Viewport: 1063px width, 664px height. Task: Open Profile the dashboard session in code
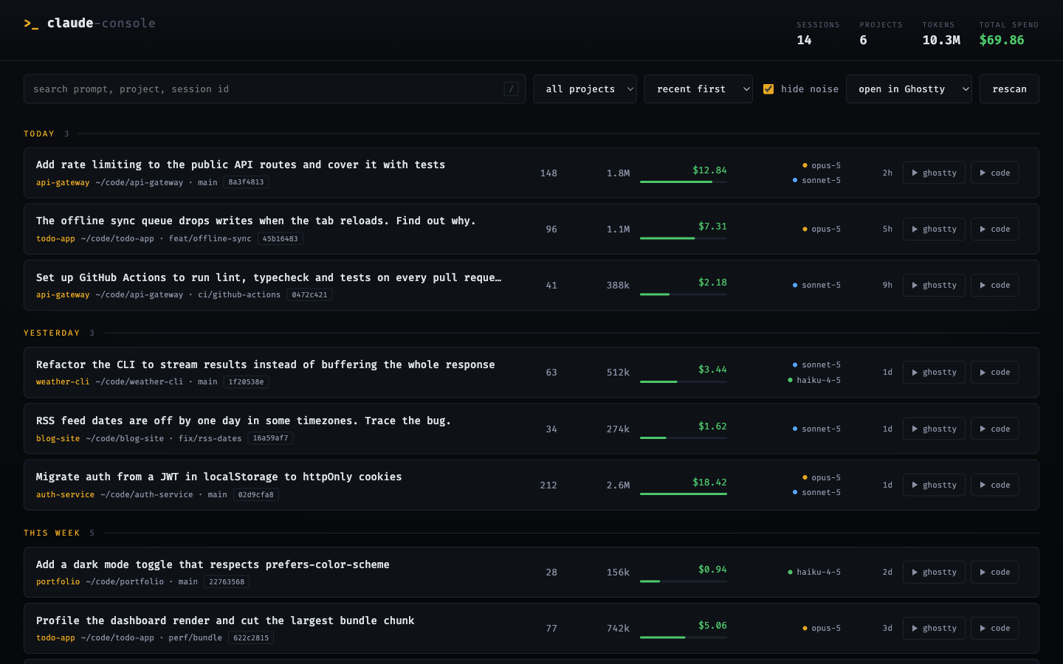click(x=994, y=628)
